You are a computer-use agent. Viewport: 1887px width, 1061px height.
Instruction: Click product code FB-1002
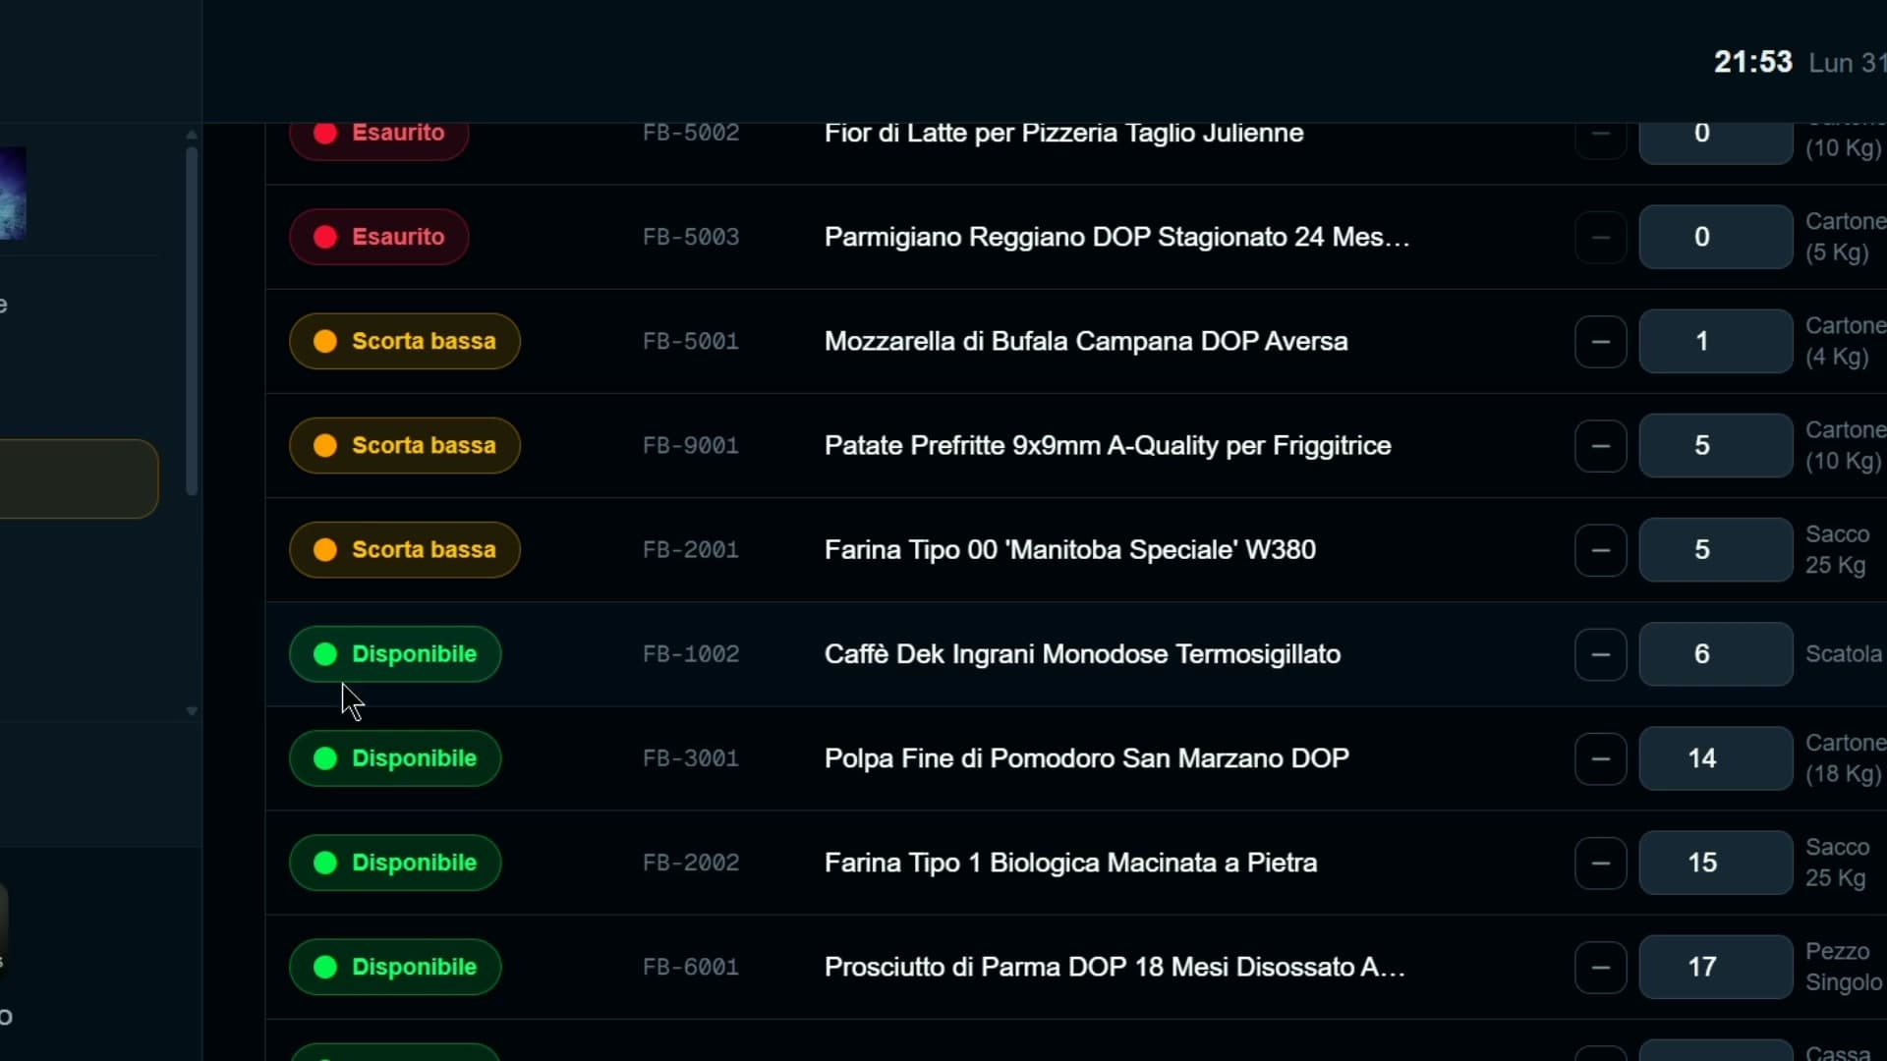point(691,654)
